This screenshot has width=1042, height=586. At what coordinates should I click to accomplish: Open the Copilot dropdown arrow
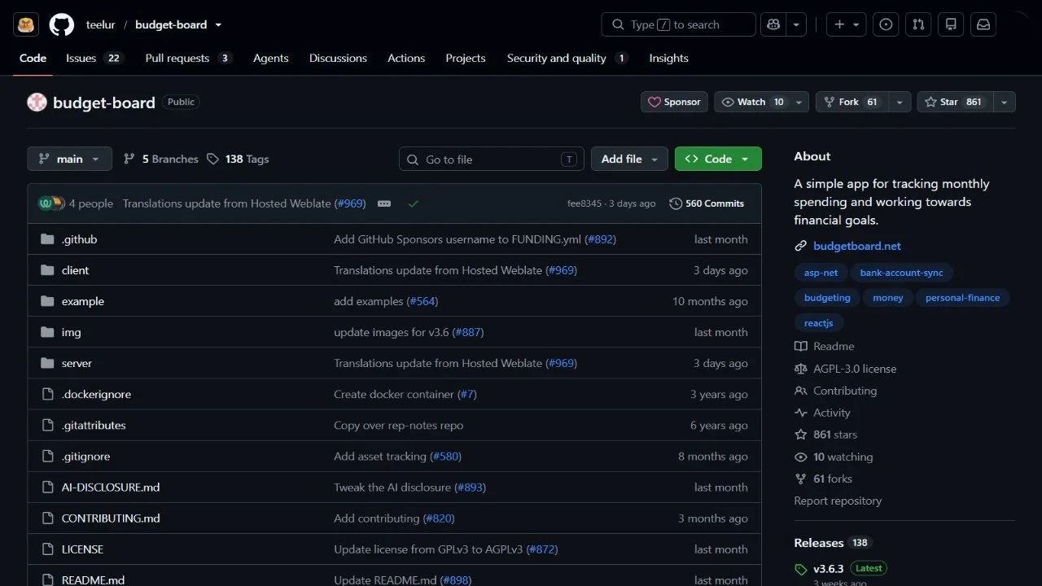pos(796,24)
